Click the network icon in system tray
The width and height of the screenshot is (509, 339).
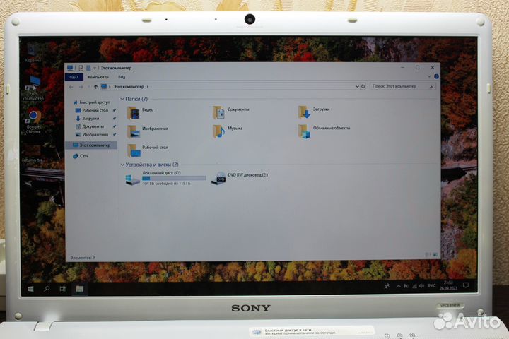click(x=414, y=286)
